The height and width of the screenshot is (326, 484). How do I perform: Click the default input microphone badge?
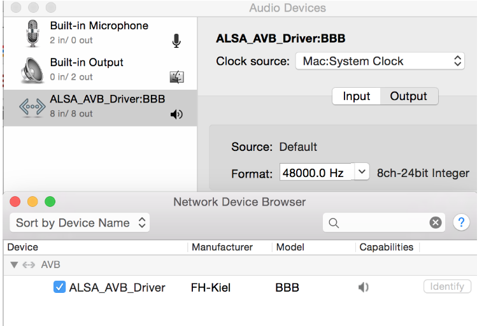(176, 41)
